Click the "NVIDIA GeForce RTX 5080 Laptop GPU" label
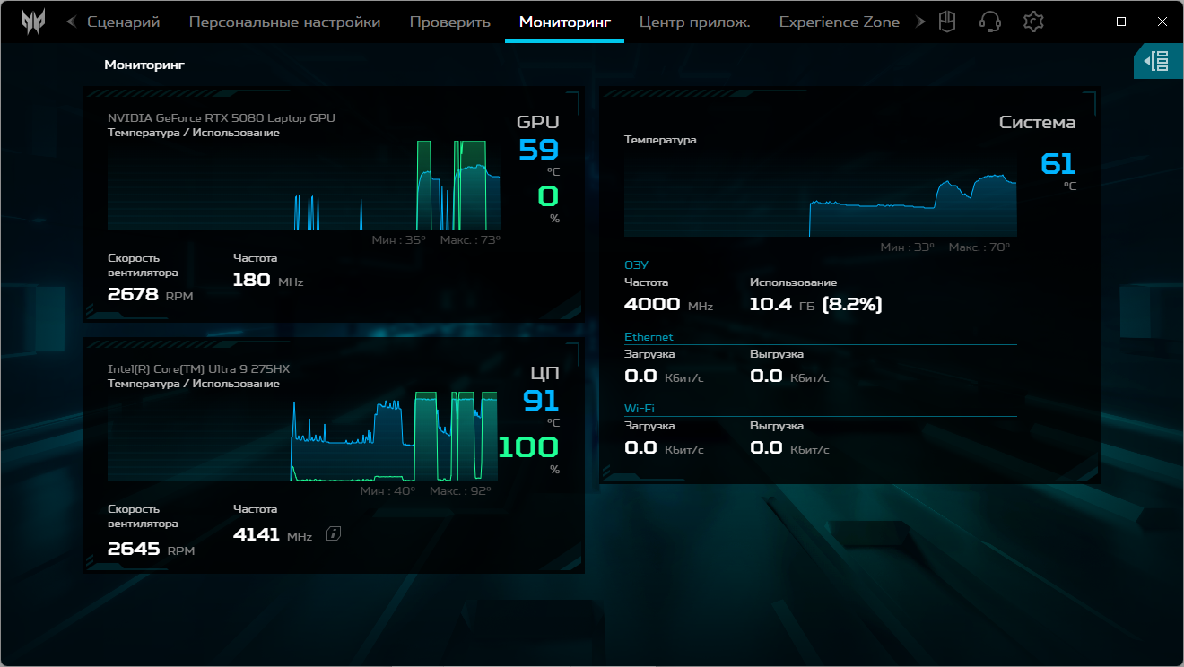This screenshot has width=1184, height=667. [x=222, y=117]
